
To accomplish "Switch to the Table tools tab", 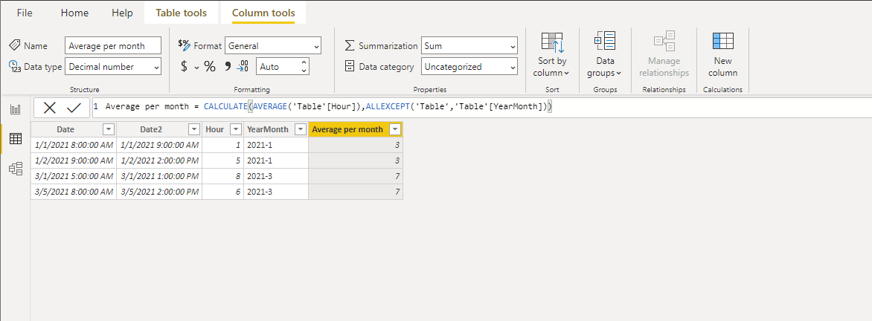I will click(x=182, y=13).
